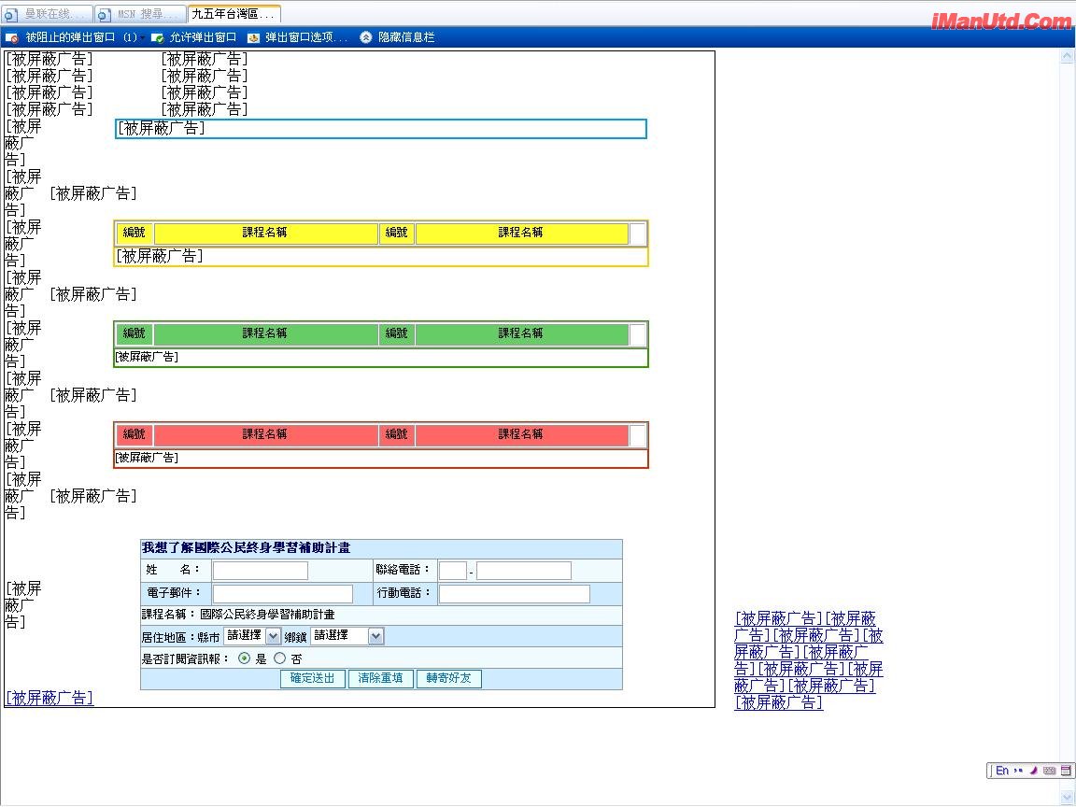Expand the 縣市 county dropdown
The image size is (1076, 807).
pyautogui.click(x=273, y=636)
